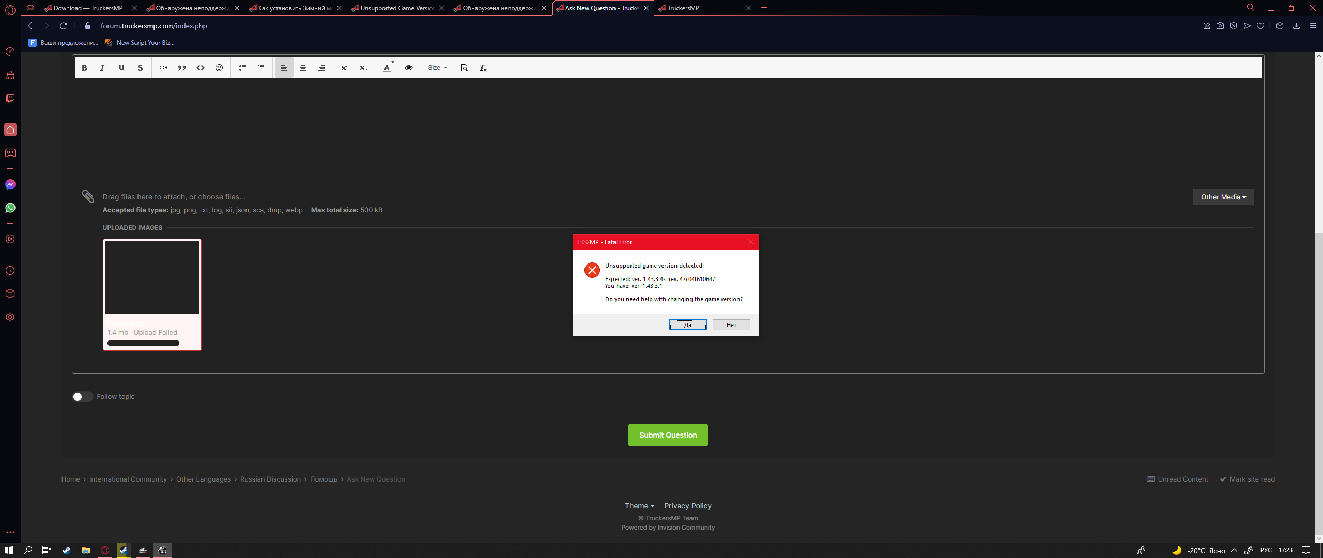Switch to Download — TruckersMP tab
Image resolution: width=1323 pixels, height=558 pixels.
coord(88,8)
